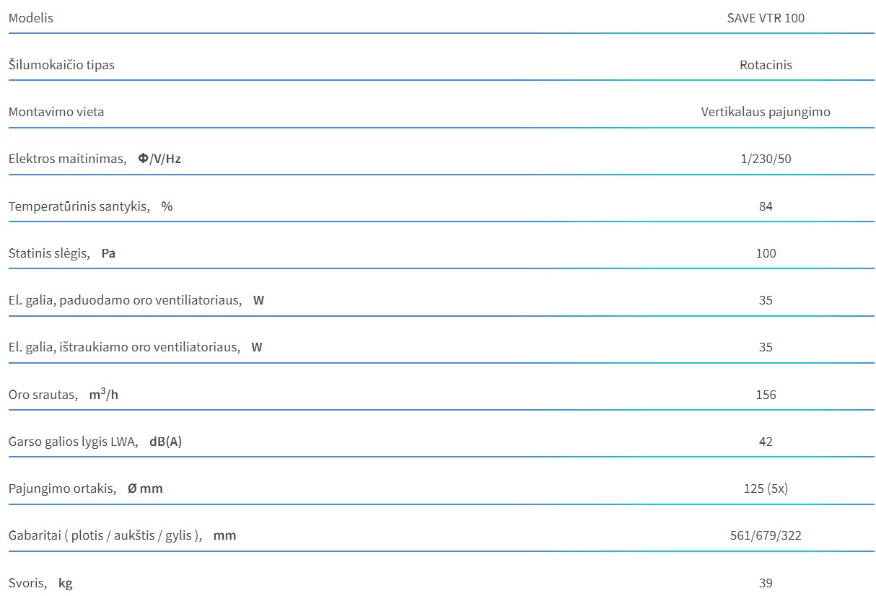
Task: Select the label 'Svoris,'
Action: [28, 583]
